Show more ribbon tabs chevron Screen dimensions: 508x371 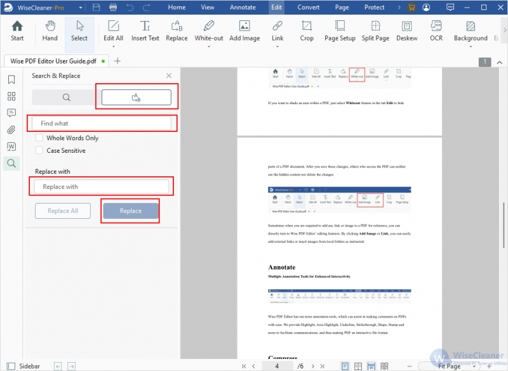pos(399,8)
